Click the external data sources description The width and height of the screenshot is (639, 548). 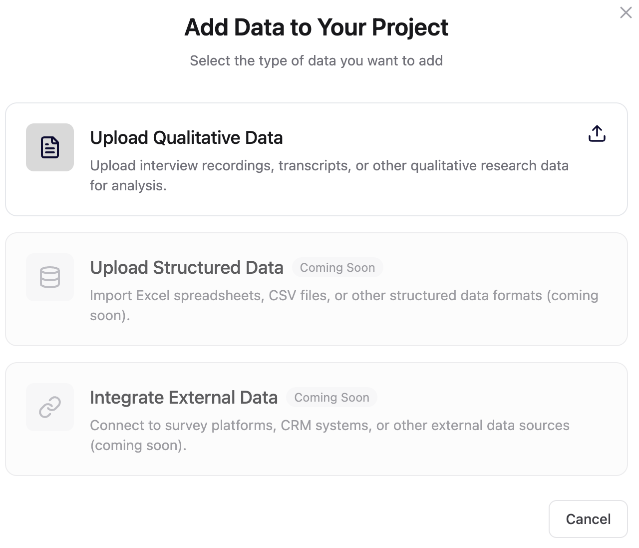point(329,435)
